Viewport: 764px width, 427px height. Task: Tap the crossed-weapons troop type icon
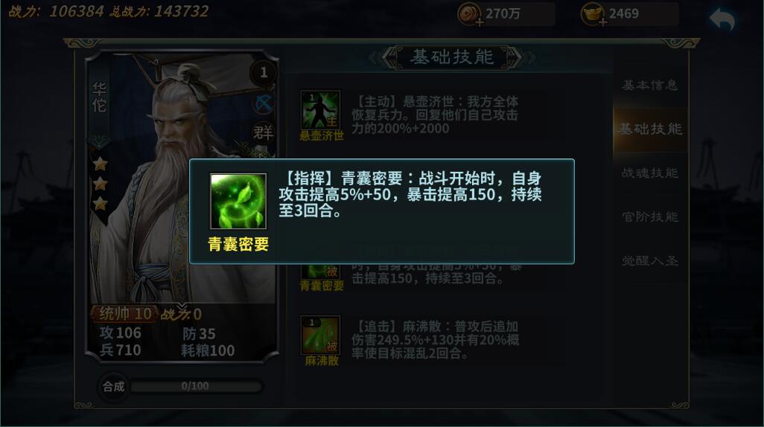[264, 103]
